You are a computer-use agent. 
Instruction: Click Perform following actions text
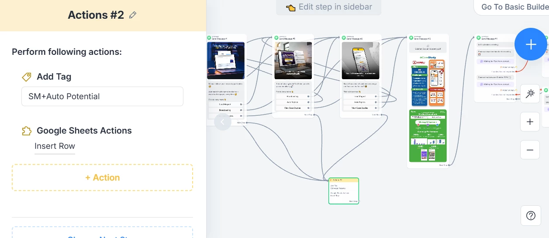click(67, 52)
